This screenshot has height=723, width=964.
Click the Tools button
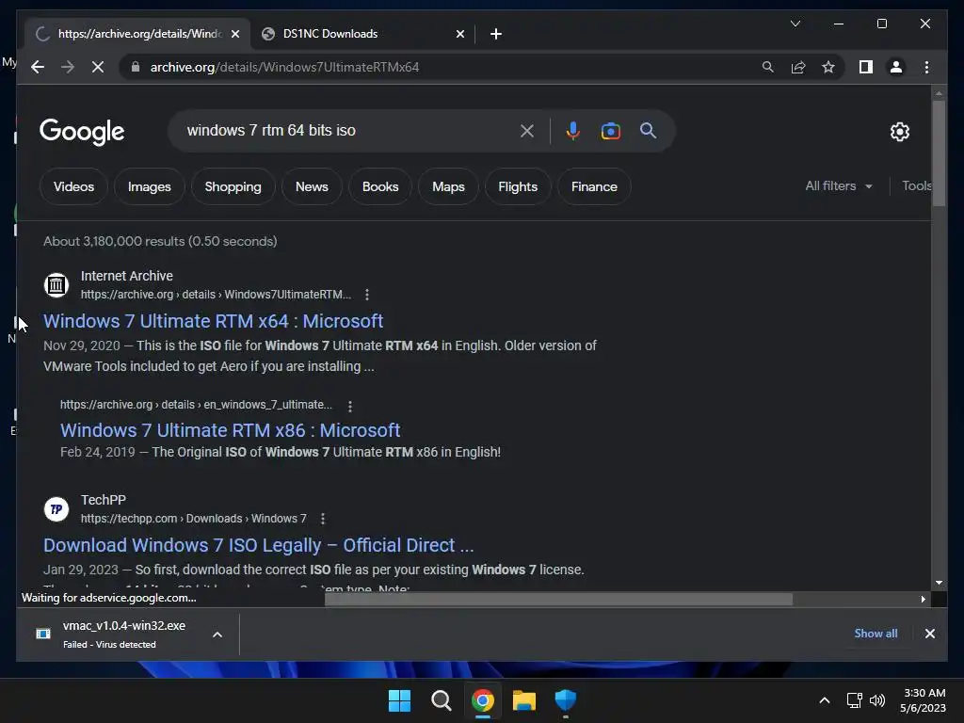(x=916, y=185)
